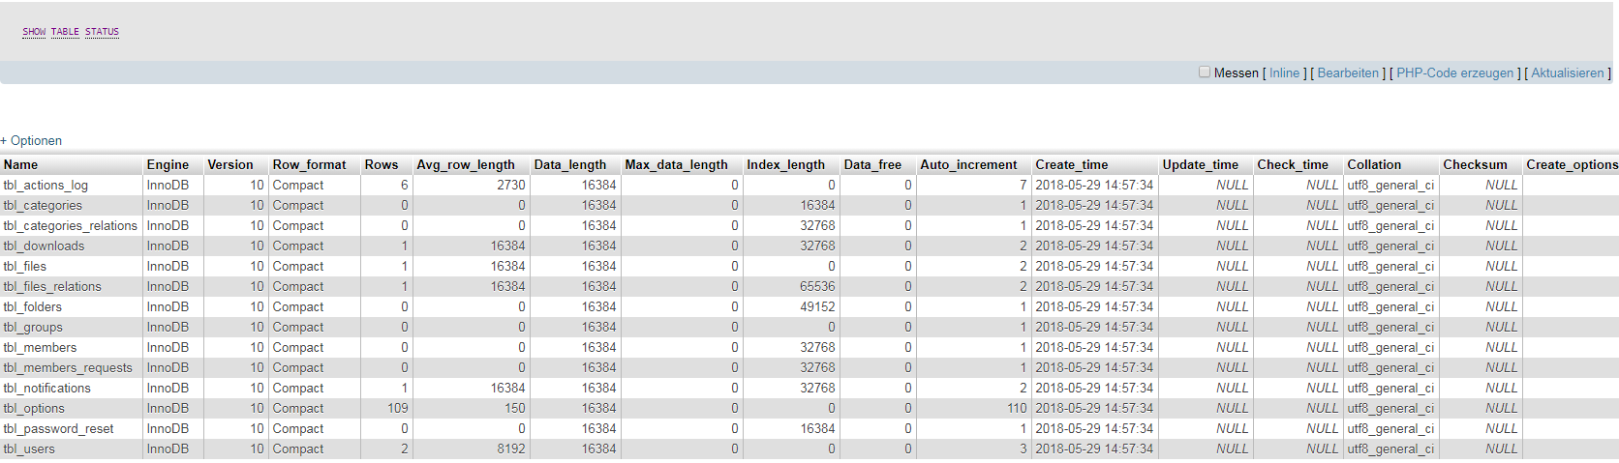This screenshot has width=1619, height=463.
Task: Sort by Create_options column header
Action: (x=1572, y=164)
